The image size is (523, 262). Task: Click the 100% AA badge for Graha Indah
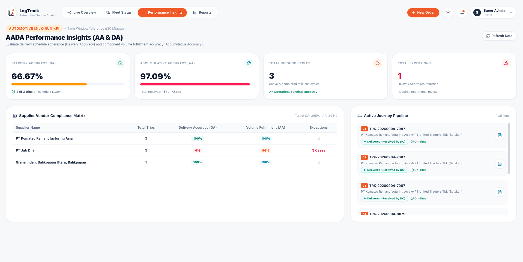[x=266, y=162]
